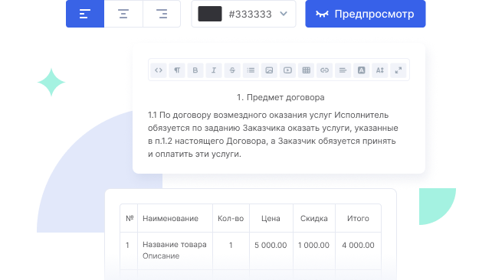Open HTML code view in editor toolbar
492x280 pixels.
[x=159, y=70]
